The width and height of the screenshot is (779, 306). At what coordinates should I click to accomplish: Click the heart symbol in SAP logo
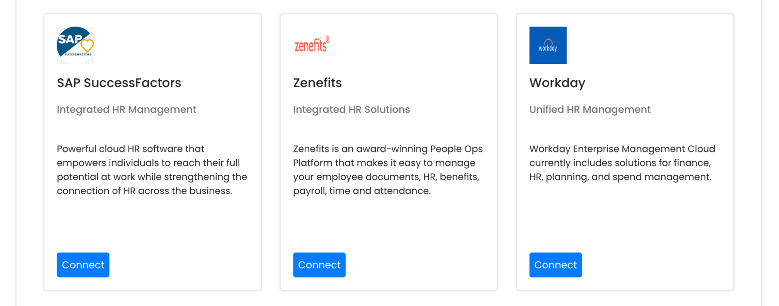coord(87,46)
